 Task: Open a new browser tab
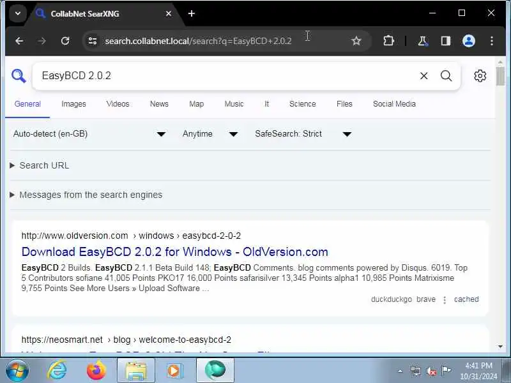[192, 13]
